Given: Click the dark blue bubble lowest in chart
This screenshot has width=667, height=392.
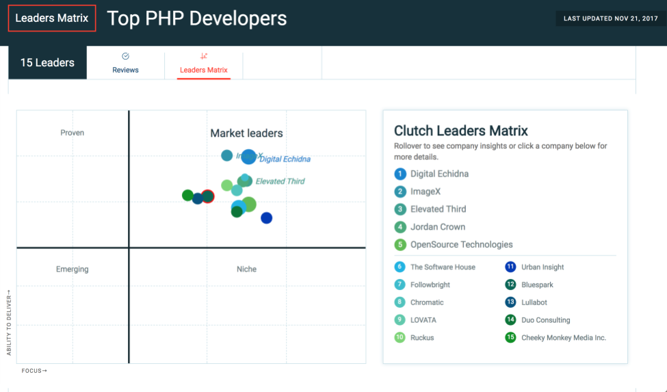Looking at the screenshot, I should 266,218.
